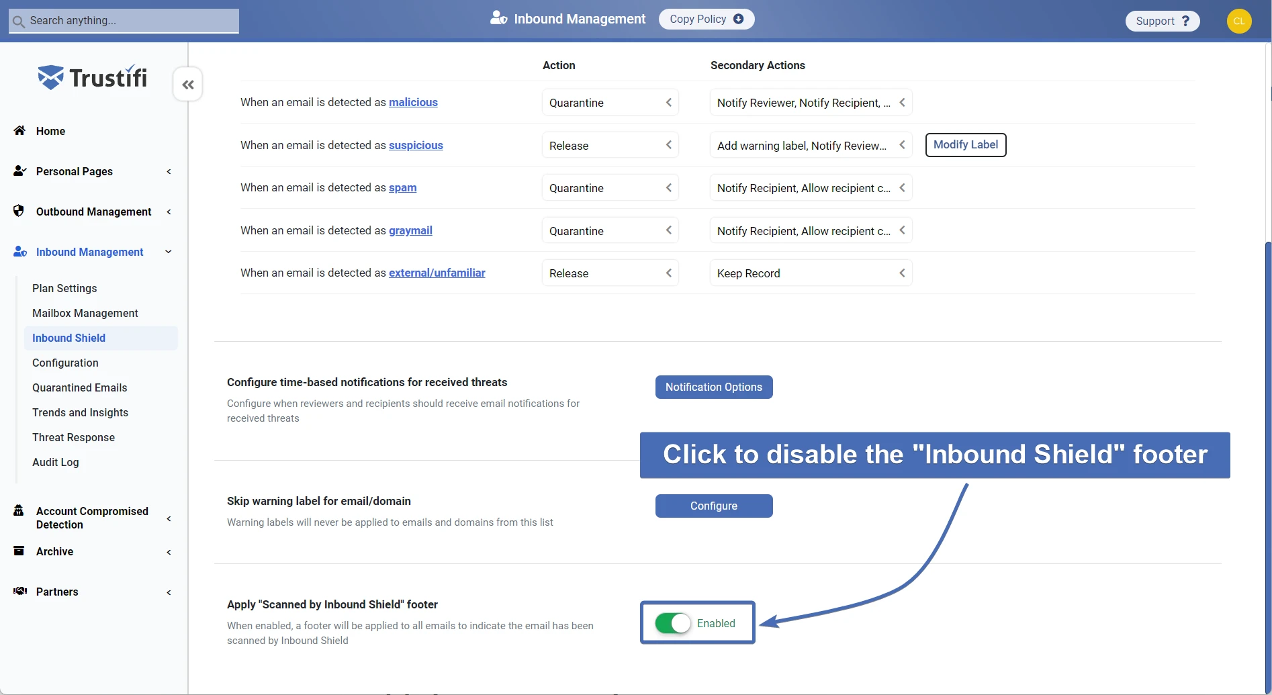Open the spam Secondary Actions dropdown
Viewport: 1272px width, 695px height.
[x=811, y=188]
